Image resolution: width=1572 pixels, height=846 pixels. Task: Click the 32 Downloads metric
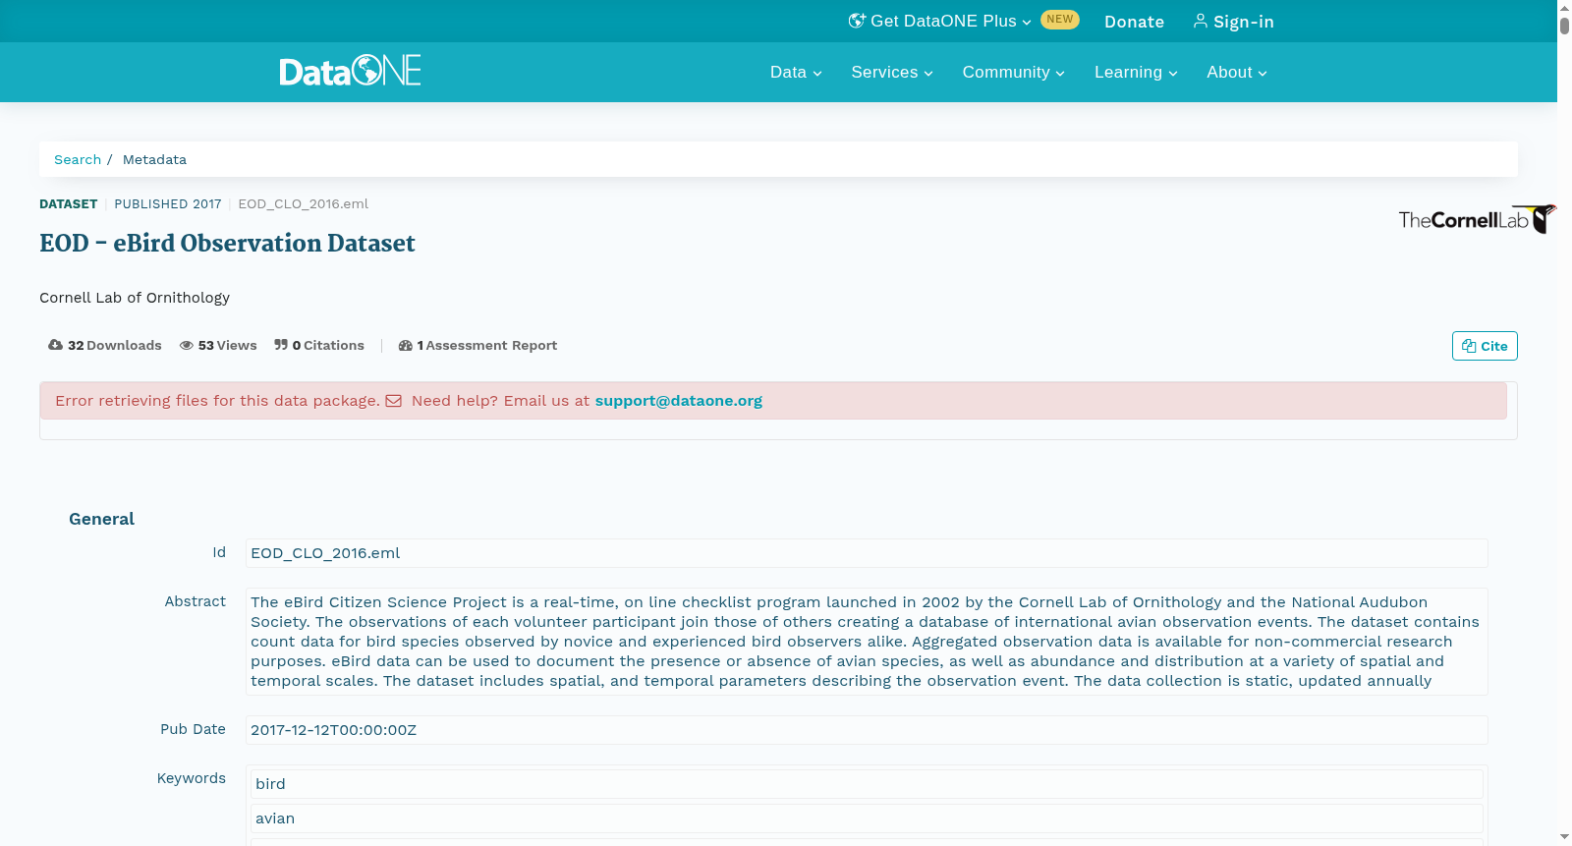105,345
